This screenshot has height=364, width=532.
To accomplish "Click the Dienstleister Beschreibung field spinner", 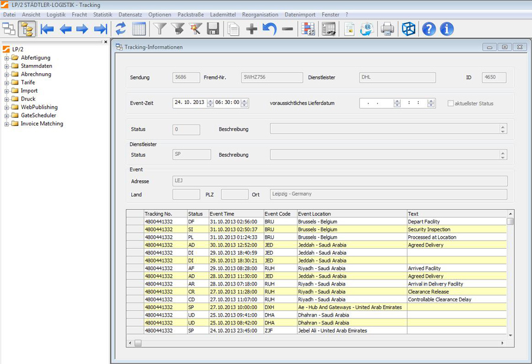I will 503,155.
